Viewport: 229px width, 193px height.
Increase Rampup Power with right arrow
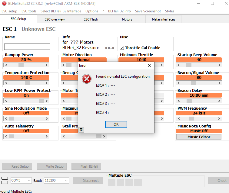(x=47, y=65)
